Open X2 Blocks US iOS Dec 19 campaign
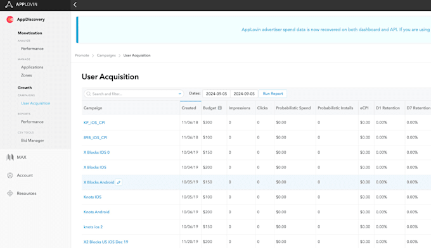431x248 pixels. coord(106,242)
